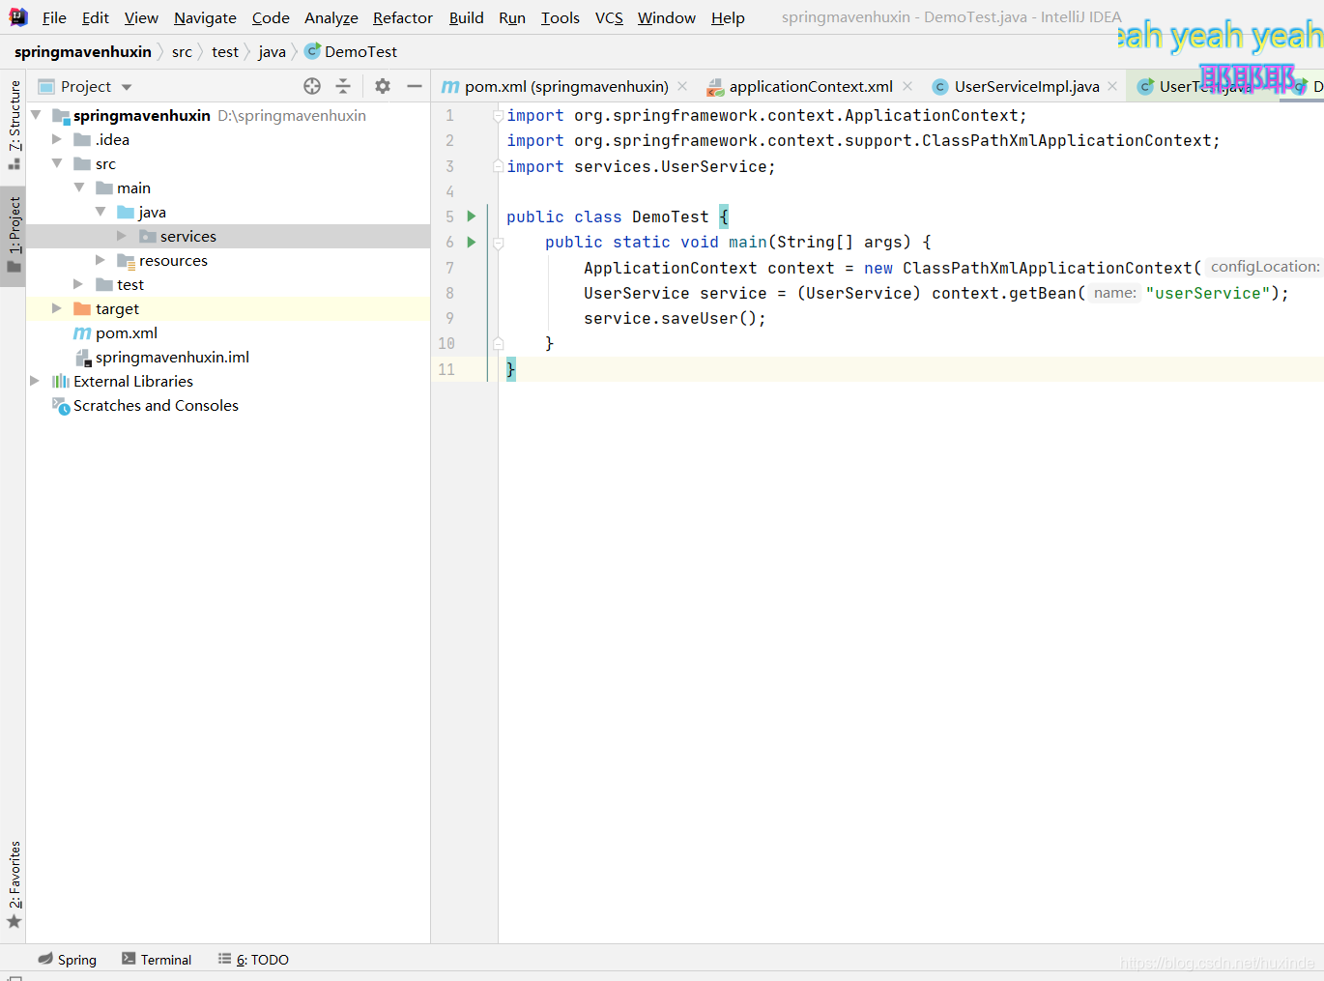
Task: Open the Window menu
Action: 667,17
